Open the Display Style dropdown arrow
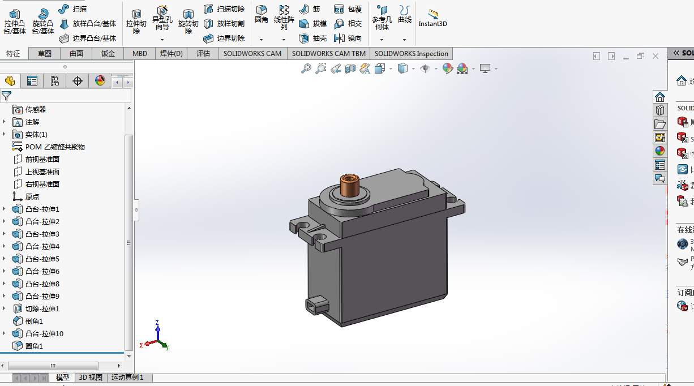694x386 pixels. [x=414, y=69]
